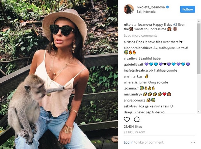Open the Bali, Indonesia location link

pos(146,12)
